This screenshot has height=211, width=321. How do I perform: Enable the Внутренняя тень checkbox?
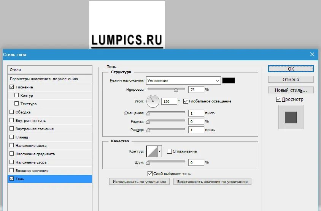12,120
